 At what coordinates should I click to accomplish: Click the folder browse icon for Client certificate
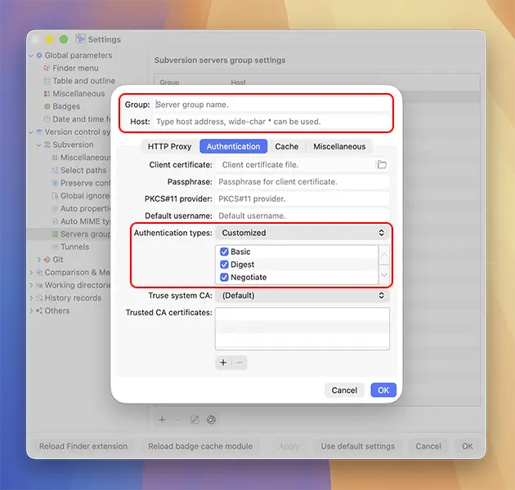click(382, 164)
